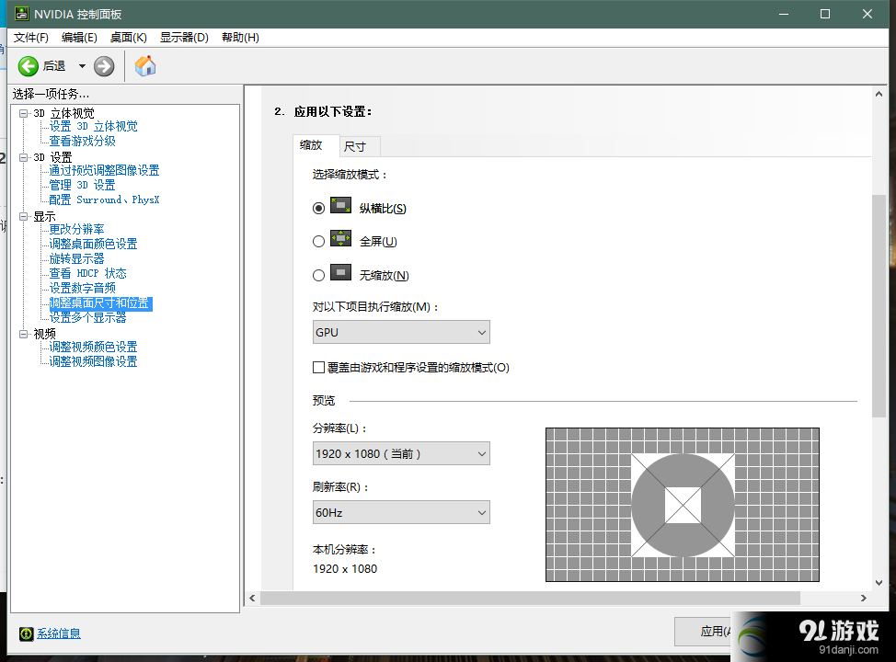Open 设置数字音频 task
896x662 pixels.
(x=82, y=288)
